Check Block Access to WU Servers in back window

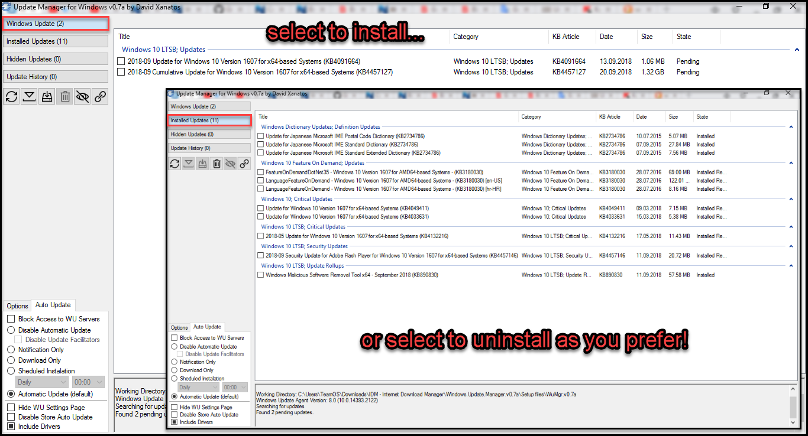(x=11, y=319)
